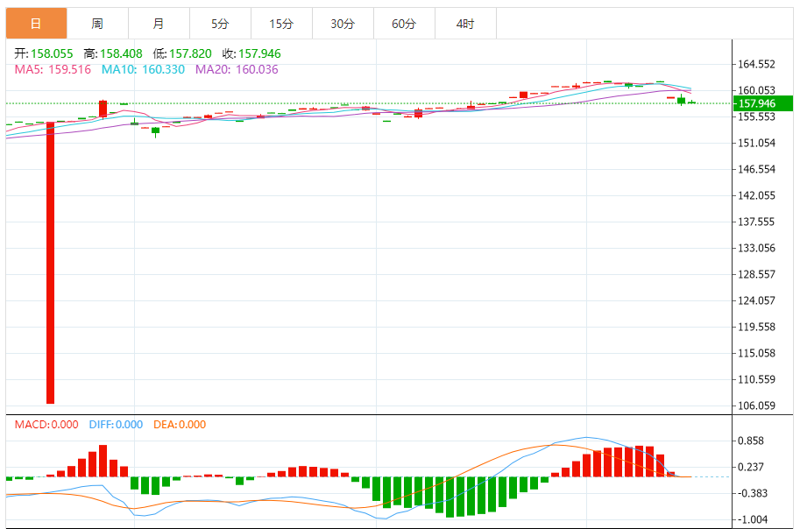This screenshot has width=800, height=529.
Task: Select the 30分 interval tab
Action: (343, 24)
